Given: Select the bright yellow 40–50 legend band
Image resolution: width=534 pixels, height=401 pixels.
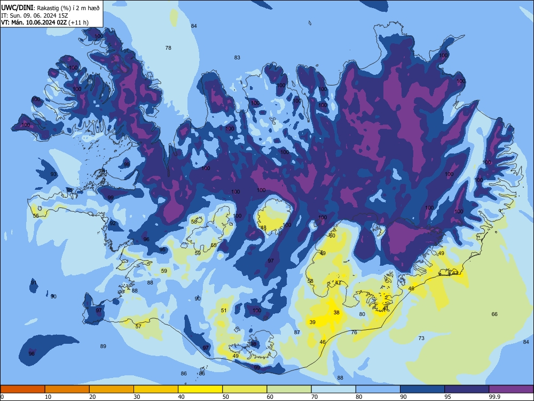Looking at the screenshot, I should 200,389.
